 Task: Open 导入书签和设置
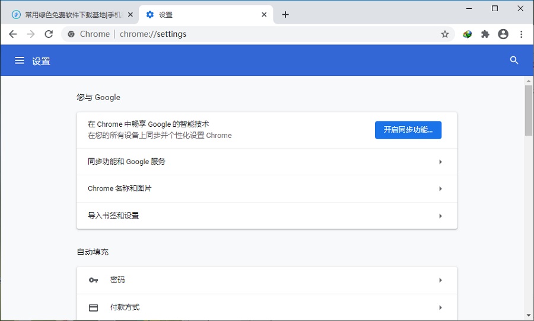tap(266, 216)
